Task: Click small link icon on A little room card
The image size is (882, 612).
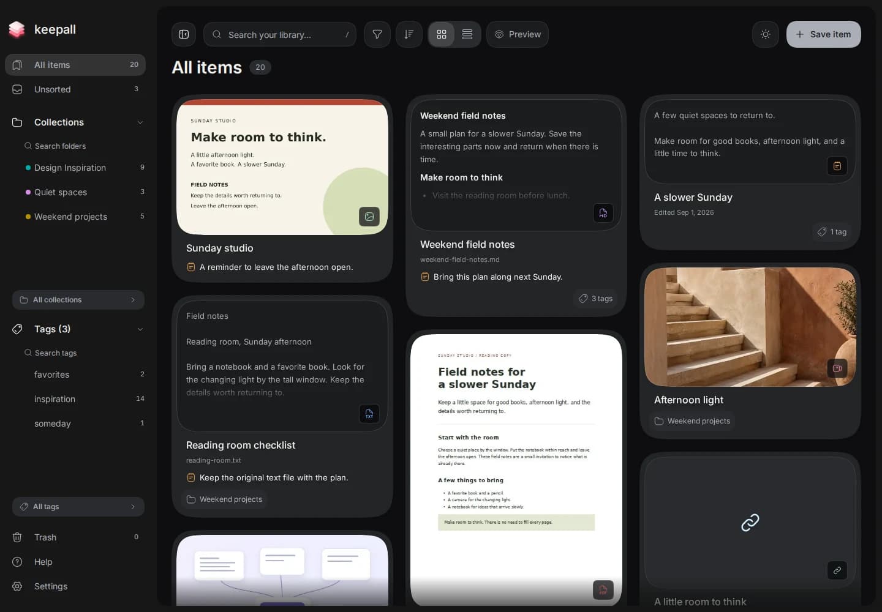Action: click(x=837, y=570)
